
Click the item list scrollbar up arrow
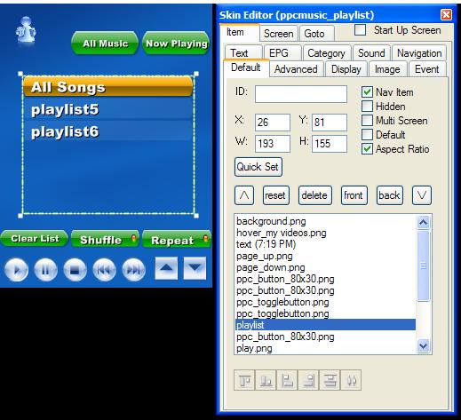(423, 222)
